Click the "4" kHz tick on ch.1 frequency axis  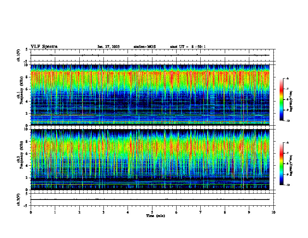[27, 101]
